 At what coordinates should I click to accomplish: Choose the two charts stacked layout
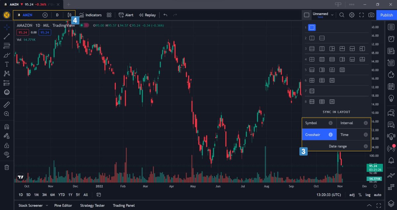click(322, 38)
